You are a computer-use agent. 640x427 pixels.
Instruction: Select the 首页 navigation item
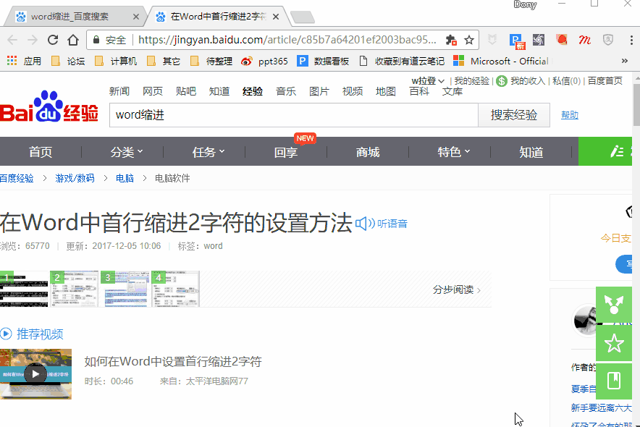pyautogui.click(x=41, y=152)
